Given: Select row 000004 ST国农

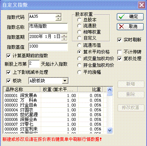Looking at the screenshot, I should tap(55, 110).
